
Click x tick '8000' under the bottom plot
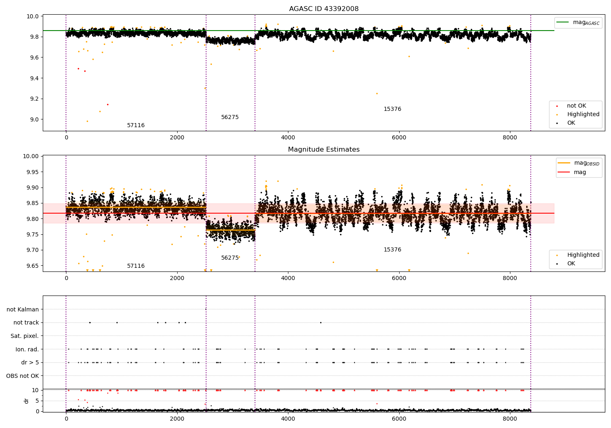click(510, 419)
